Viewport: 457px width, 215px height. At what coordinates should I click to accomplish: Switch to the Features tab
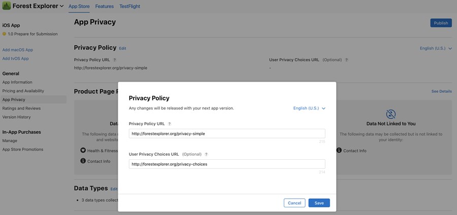104,6
